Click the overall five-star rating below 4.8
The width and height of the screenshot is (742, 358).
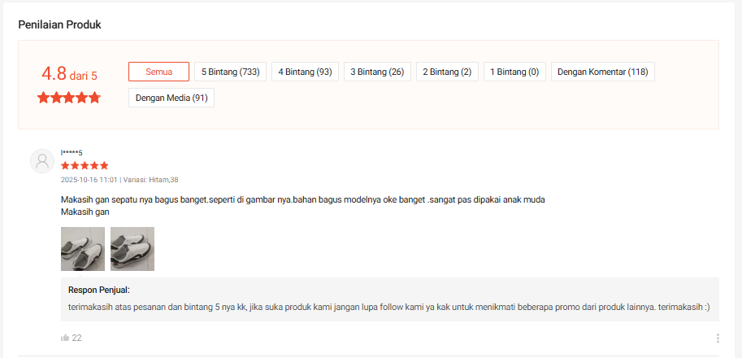pyautogui.click(x=69, y=98)
